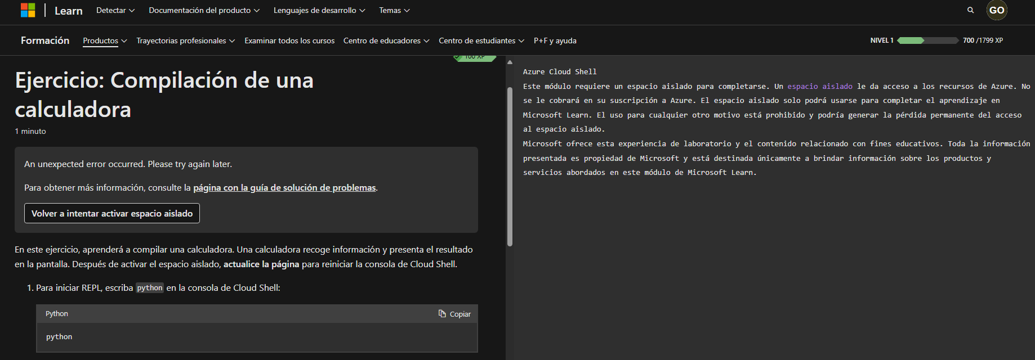
Task: Expand Centro de estudiantes menu
Action: click(x=481, y=40)
